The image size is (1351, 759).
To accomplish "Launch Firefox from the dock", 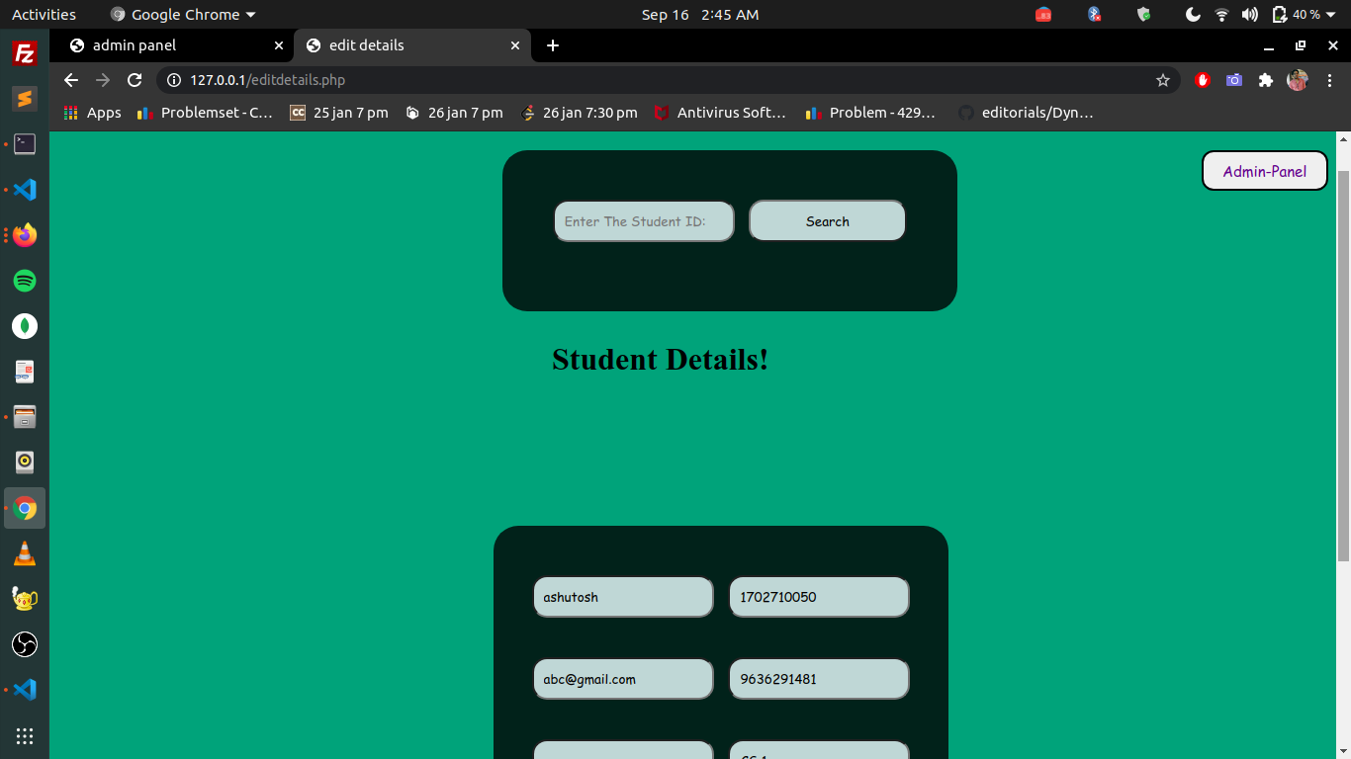I will tap(25, 235).
